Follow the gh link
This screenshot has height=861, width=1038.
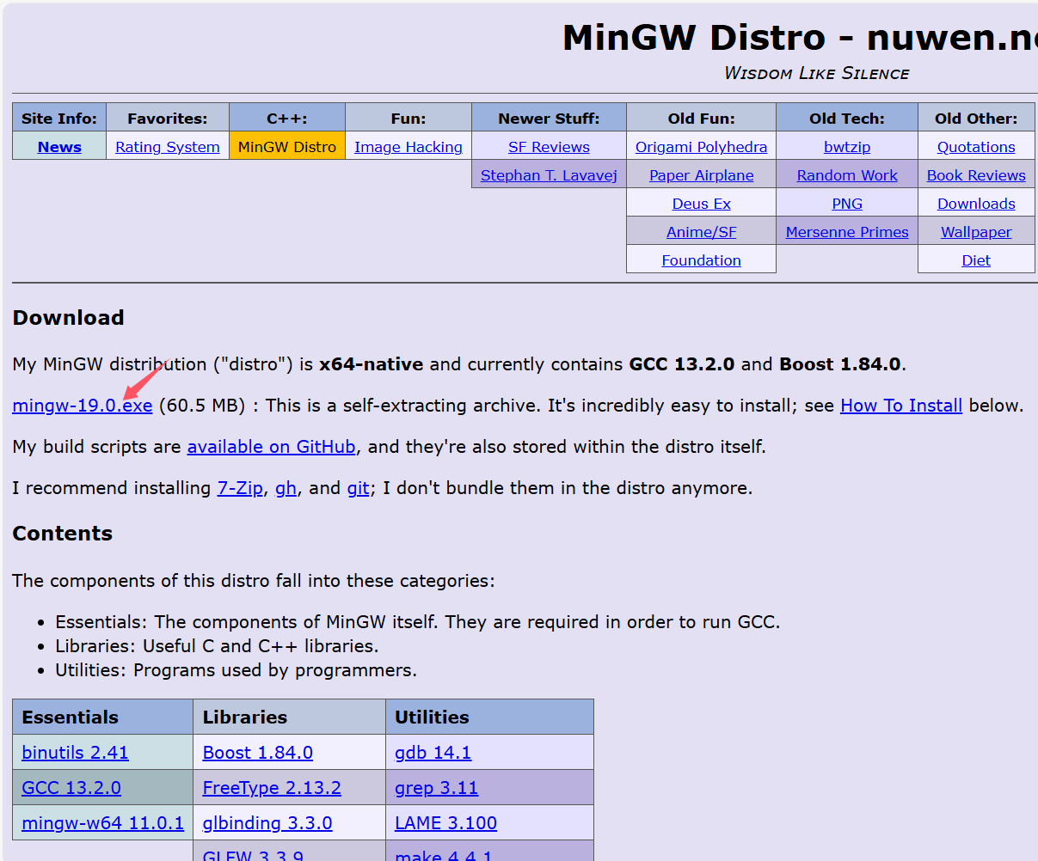pos(286,488)
